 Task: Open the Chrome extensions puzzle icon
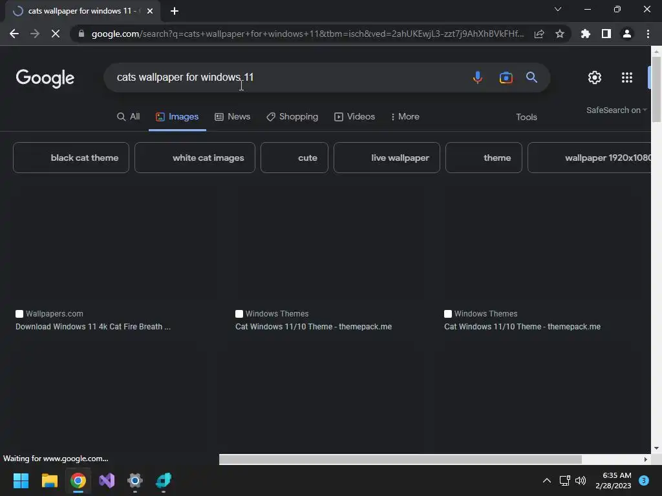[586, 34]
